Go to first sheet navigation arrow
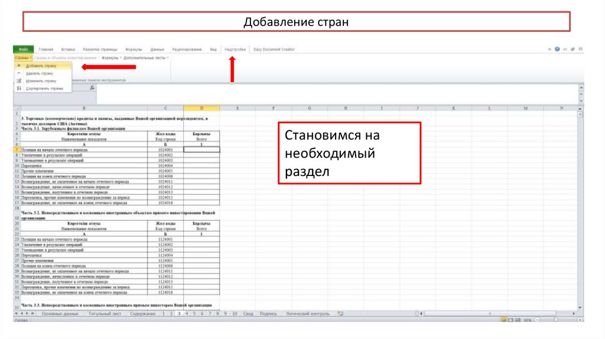The width and height of the screenshot is (605, 339). point(17,314)
